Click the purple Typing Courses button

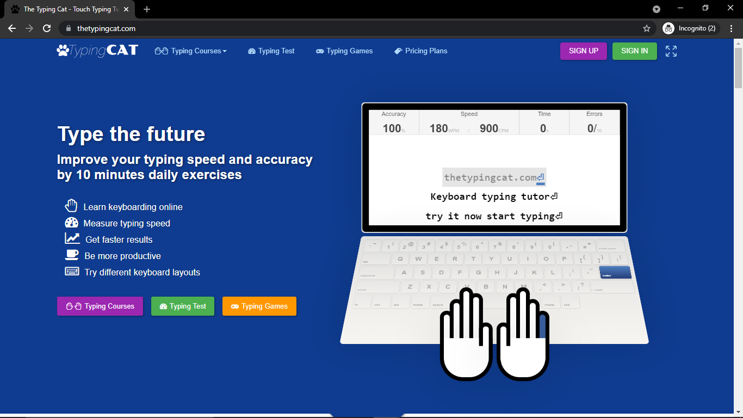pyautogui.click(x=100, y=306)
